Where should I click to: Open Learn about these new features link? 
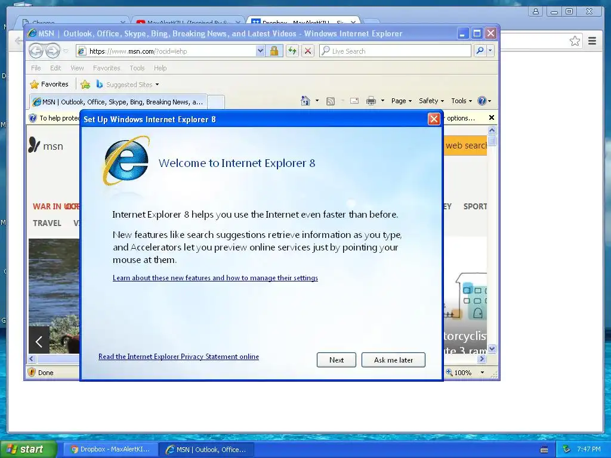point(215,278)
